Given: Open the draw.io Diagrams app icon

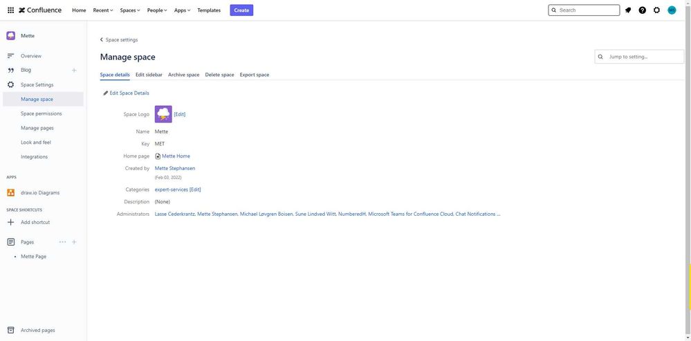Looking at the screenshot, I should [11, 192].
